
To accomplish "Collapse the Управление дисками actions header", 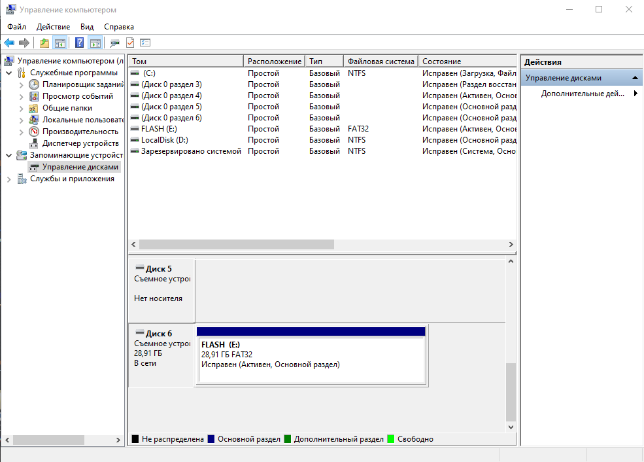I will tap(634, 78).
